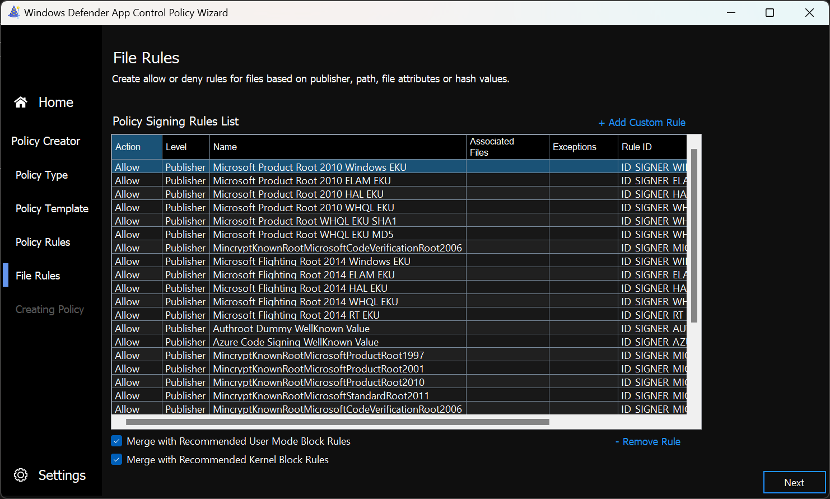830x499 pixels.
Task: Select row MincryptKnownRootMicrosoftStandardRoot2011
Action: point(399,395)
